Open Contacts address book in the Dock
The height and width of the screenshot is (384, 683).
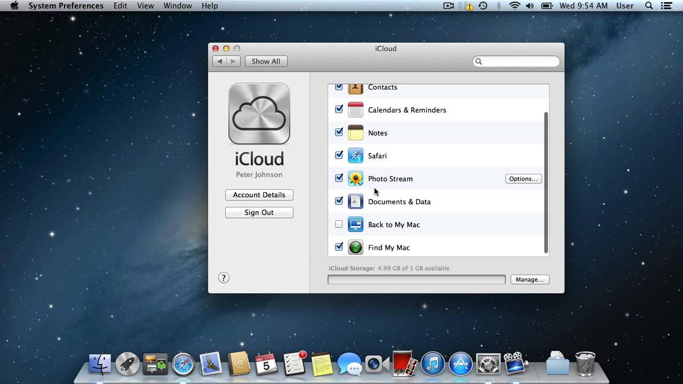pos(239,364)
